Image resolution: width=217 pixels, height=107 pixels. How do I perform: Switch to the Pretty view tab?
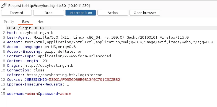[9, 22]
